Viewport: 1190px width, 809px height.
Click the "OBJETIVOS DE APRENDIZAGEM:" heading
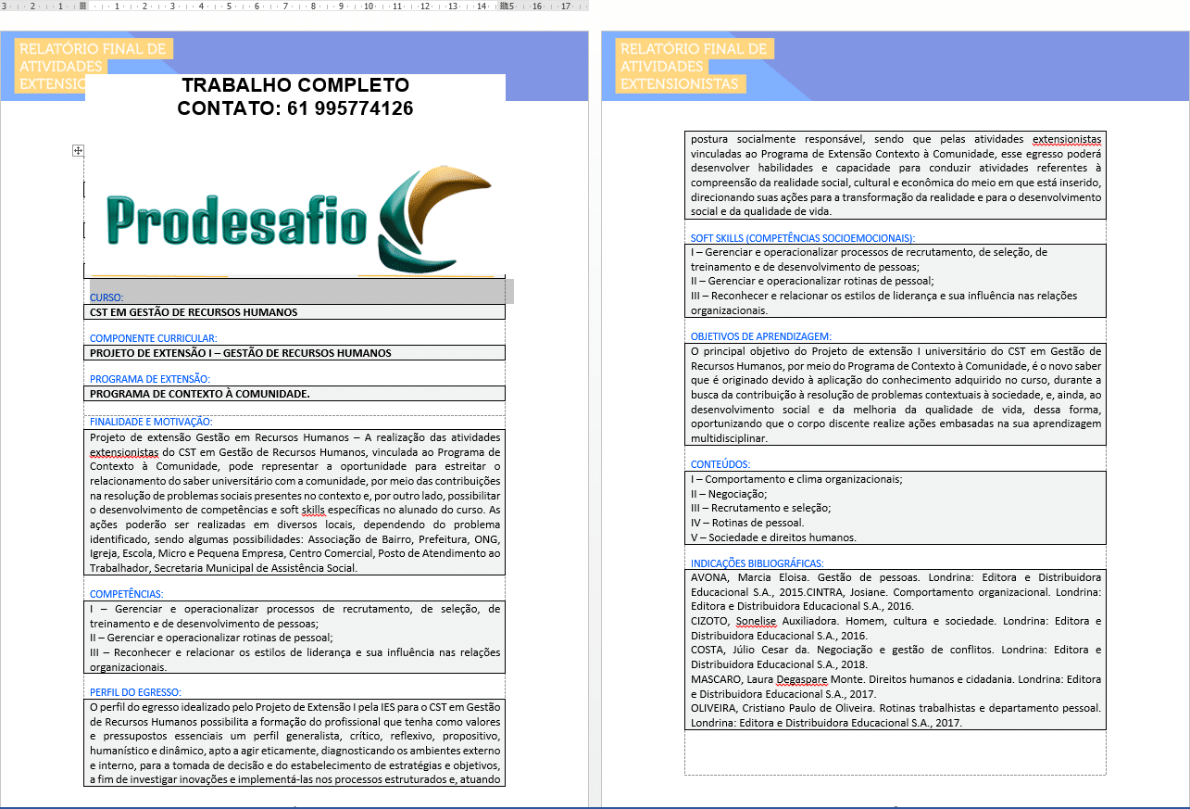coord(760,336)
